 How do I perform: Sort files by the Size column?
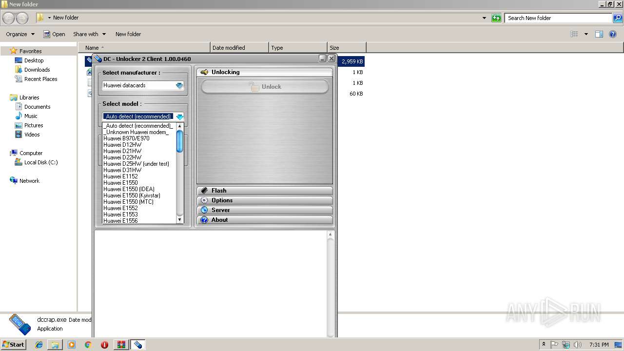(x=347, y=48)
